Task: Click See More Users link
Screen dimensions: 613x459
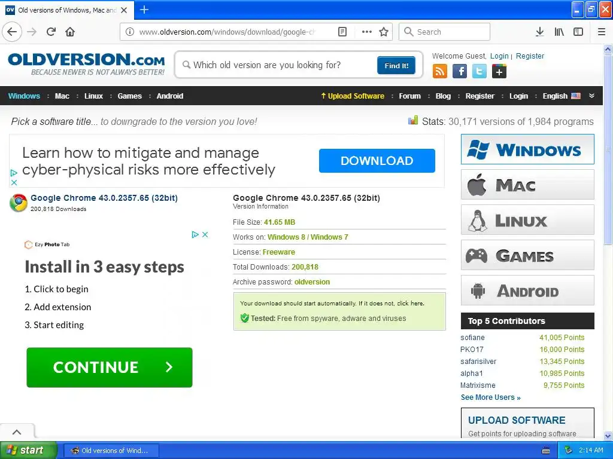Action: (x=491, y=397)
